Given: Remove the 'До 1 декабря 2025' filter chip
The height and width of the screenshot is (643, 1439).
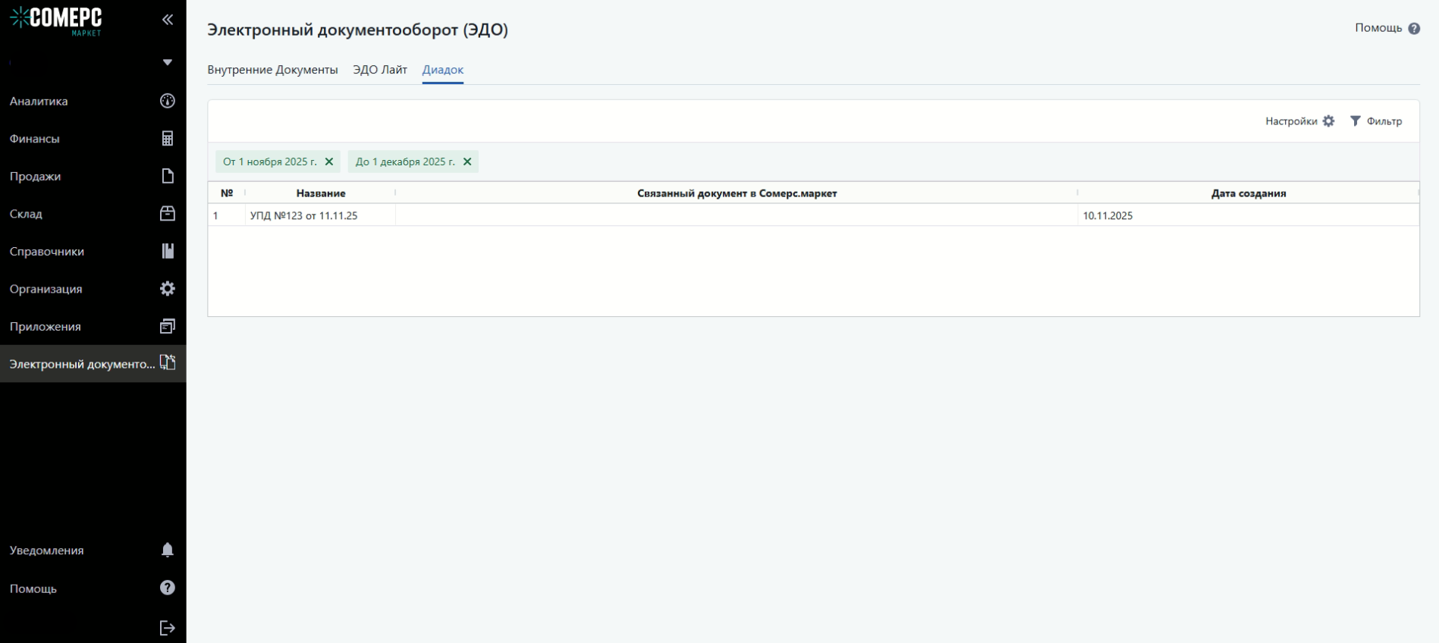Looking at the screenshot, I should [467, 162].
